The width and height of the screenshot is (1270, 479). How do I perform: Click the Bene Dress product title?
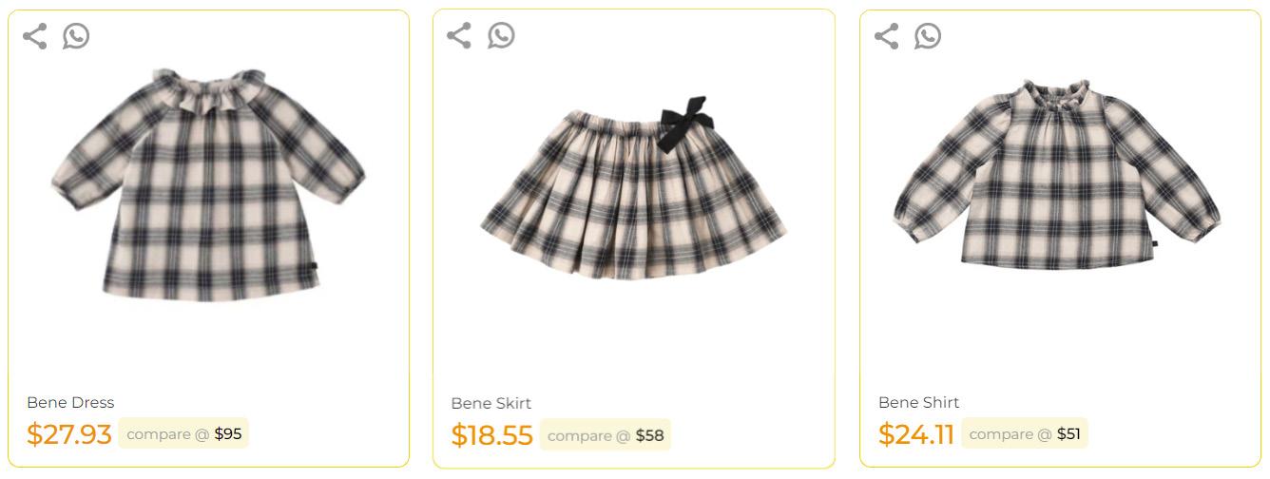(x=70, y=402)
